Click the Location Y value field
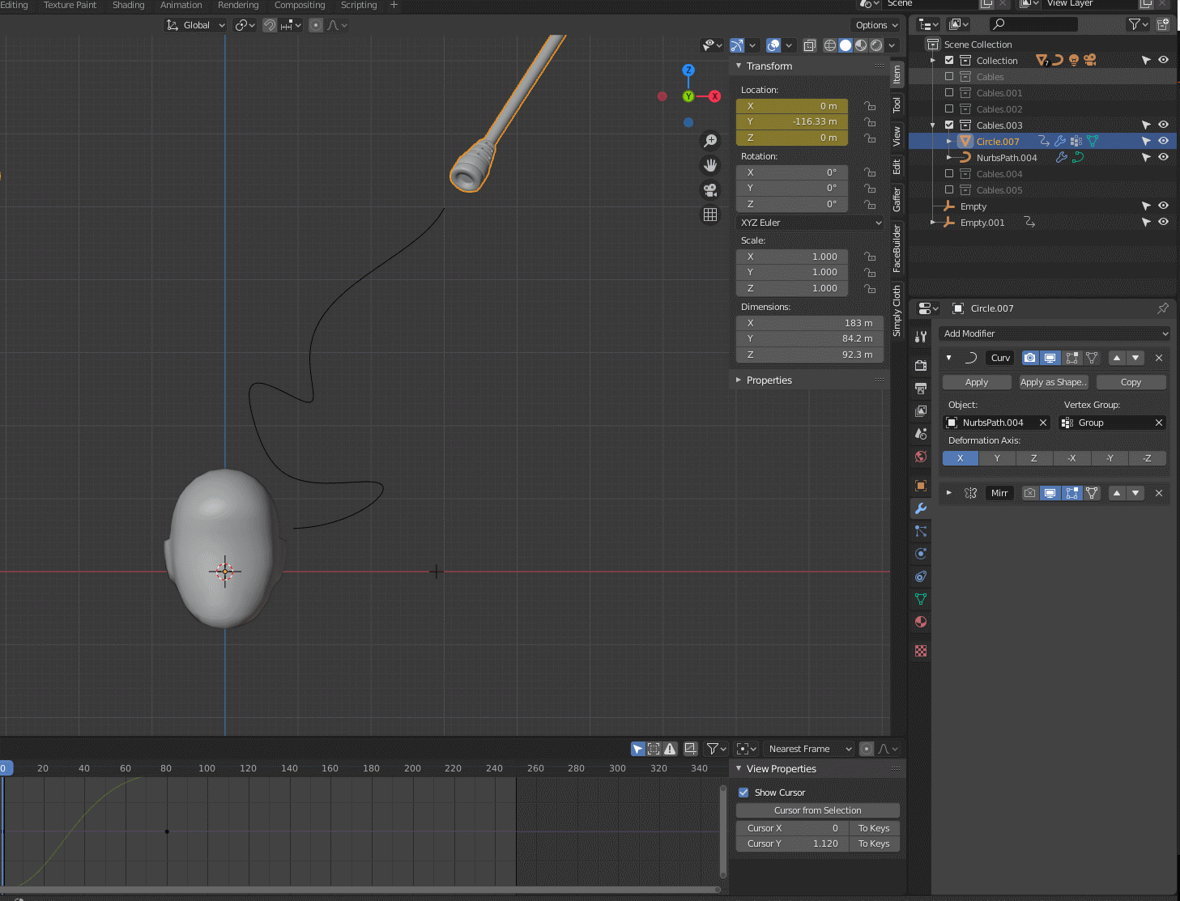 click(791, 121)
